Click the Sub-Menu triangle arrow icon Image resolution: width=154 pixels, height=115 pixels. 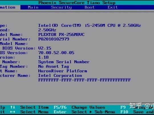(91, 112)
